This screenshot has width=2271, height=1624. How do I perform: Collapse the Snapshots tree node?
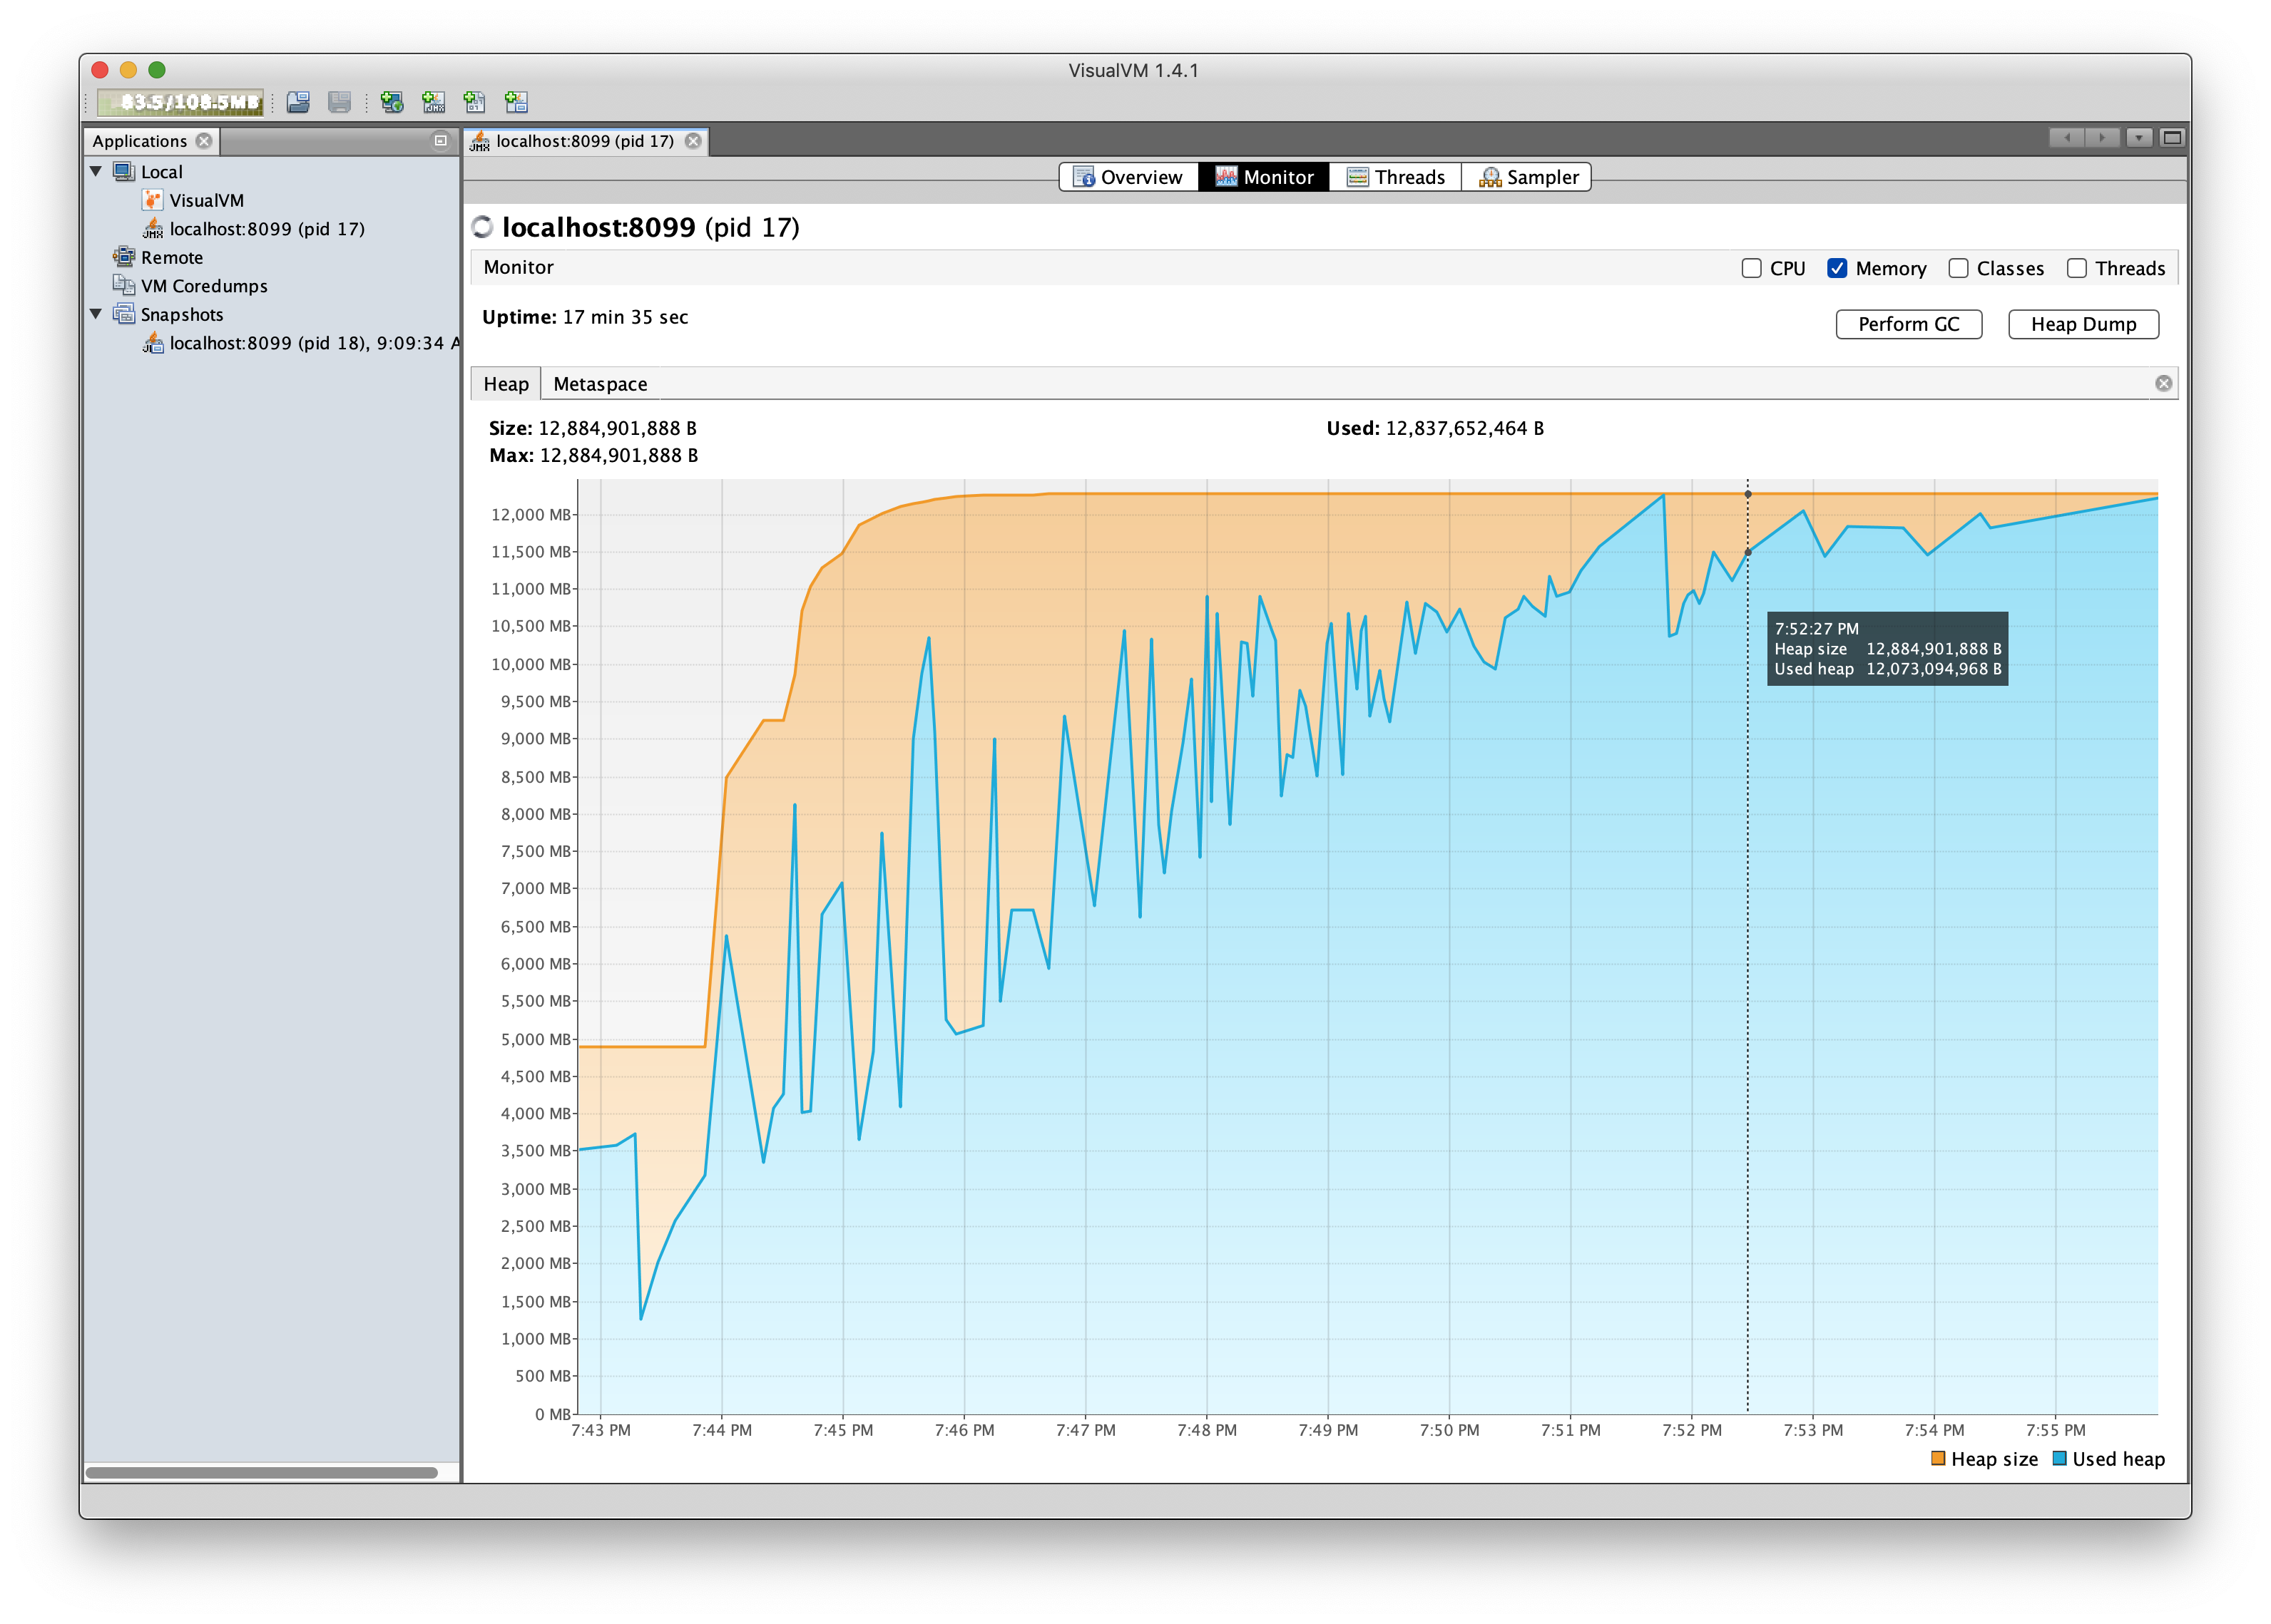[x=96, y=314]
